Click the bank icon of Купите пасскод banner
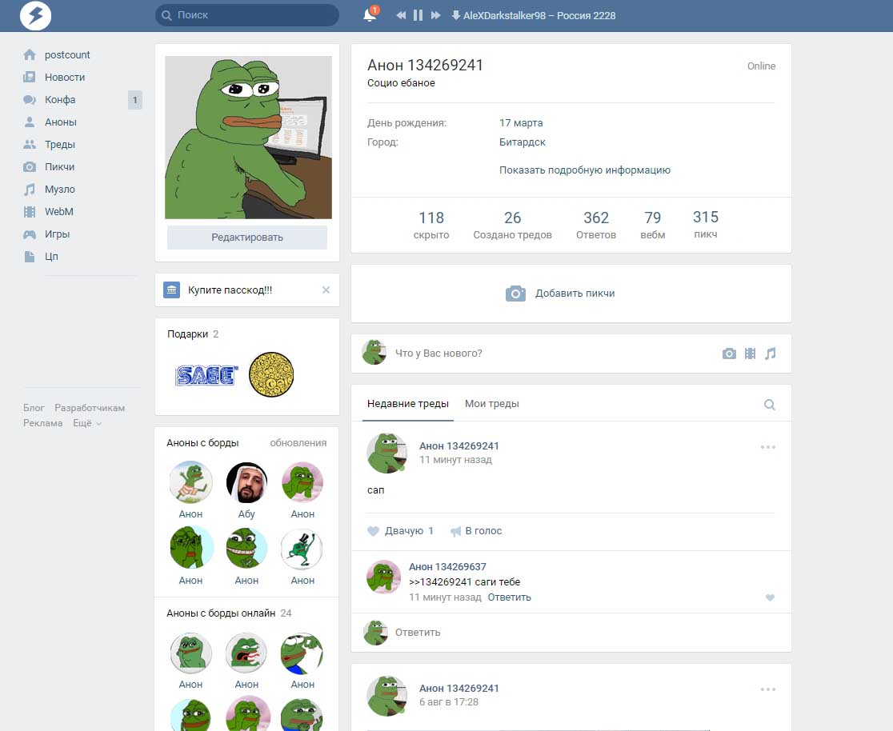The width and height of the screenshot is (893, 731). pyautogui.click(x=171, y=290)
